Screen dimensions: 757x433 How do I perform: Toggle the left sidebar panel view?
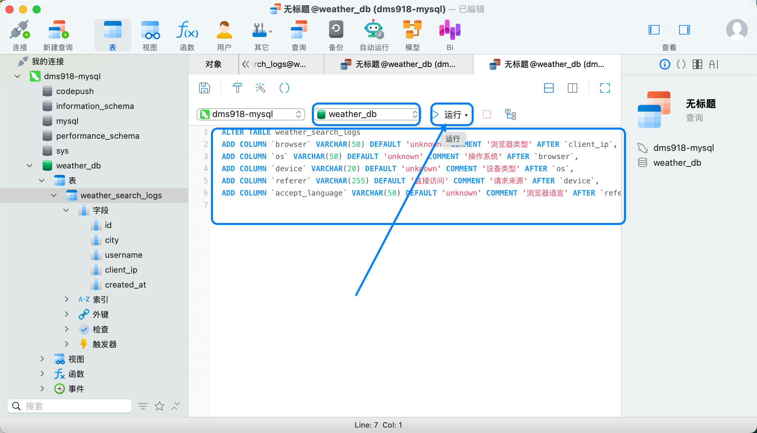[654, 30]
